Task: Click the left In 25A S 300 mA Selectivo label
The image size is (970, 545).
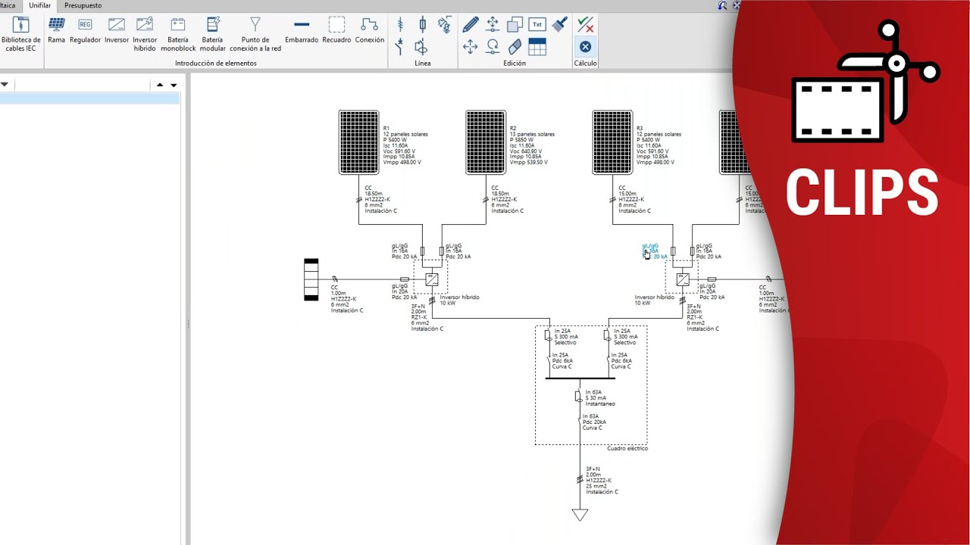Action: pyautogui.click(x=565, y=337)
